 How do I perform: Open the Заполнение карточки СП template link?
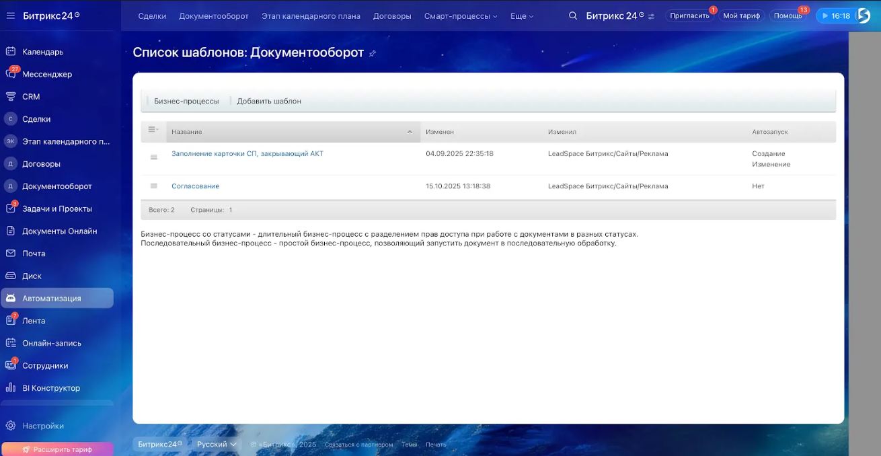247,154
